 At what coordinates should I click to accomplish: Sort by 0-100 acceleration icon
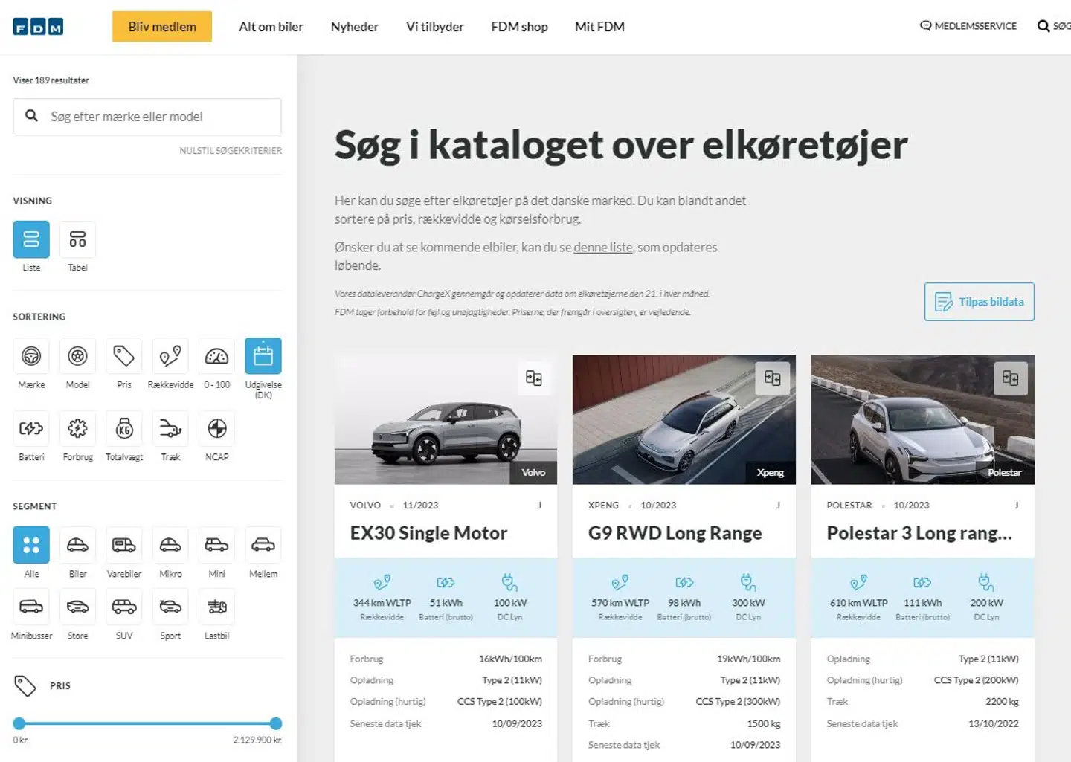(216, 356)
